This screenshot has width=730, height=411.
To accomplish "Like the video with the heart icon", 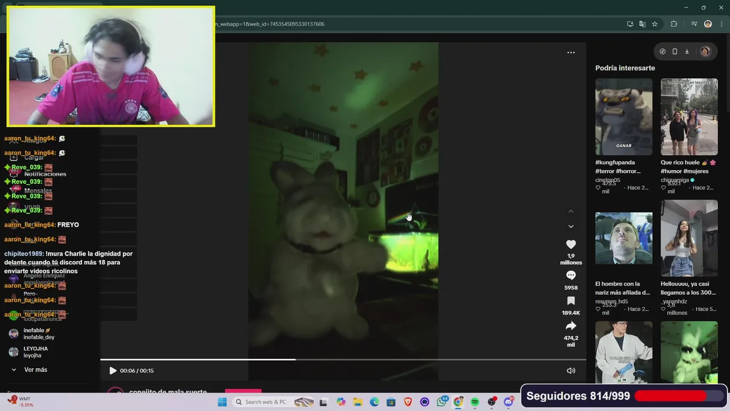I will pos(571,244).
